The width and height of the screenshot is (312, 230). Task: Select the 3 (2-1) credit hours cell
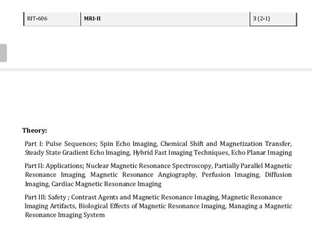coord(273,19)
